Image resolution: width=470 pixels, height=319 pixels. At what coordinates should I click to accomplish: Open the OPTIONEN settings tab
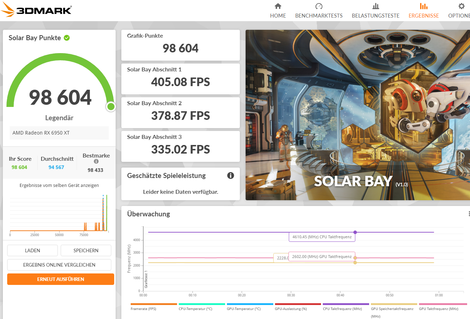tap(460, 11)
